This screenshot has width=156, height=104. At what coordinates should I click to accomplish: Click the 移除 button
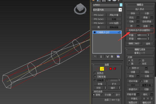(x=133, y=13)
